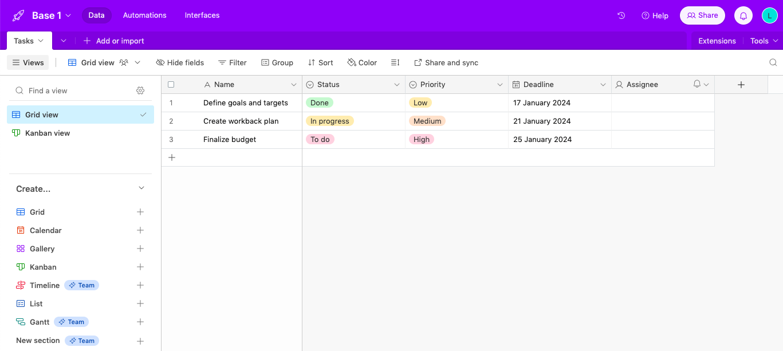Open the row height settings icon
Image resolution: width=783 pixels, height=351 pixels.
pyautogui.click(x=395, y=62)
